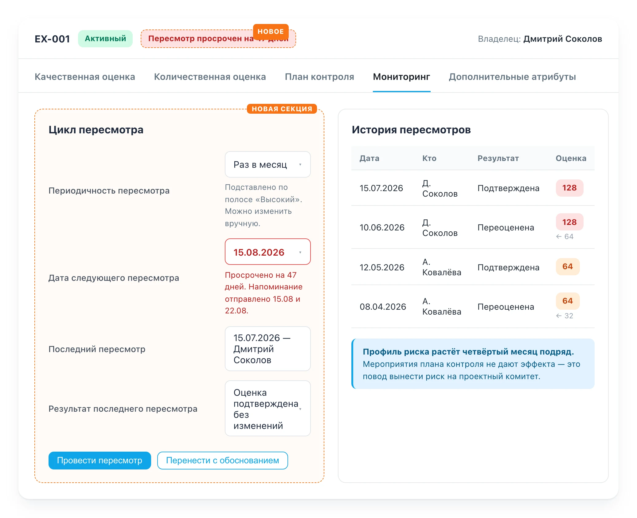Click the overdue review warning badge
This screenshot has height=518, width=637.
tap(218, 39)
